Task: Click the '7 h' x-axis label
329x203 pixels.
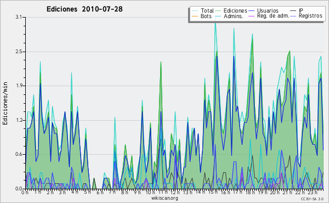Action: (x=112, y=192)
